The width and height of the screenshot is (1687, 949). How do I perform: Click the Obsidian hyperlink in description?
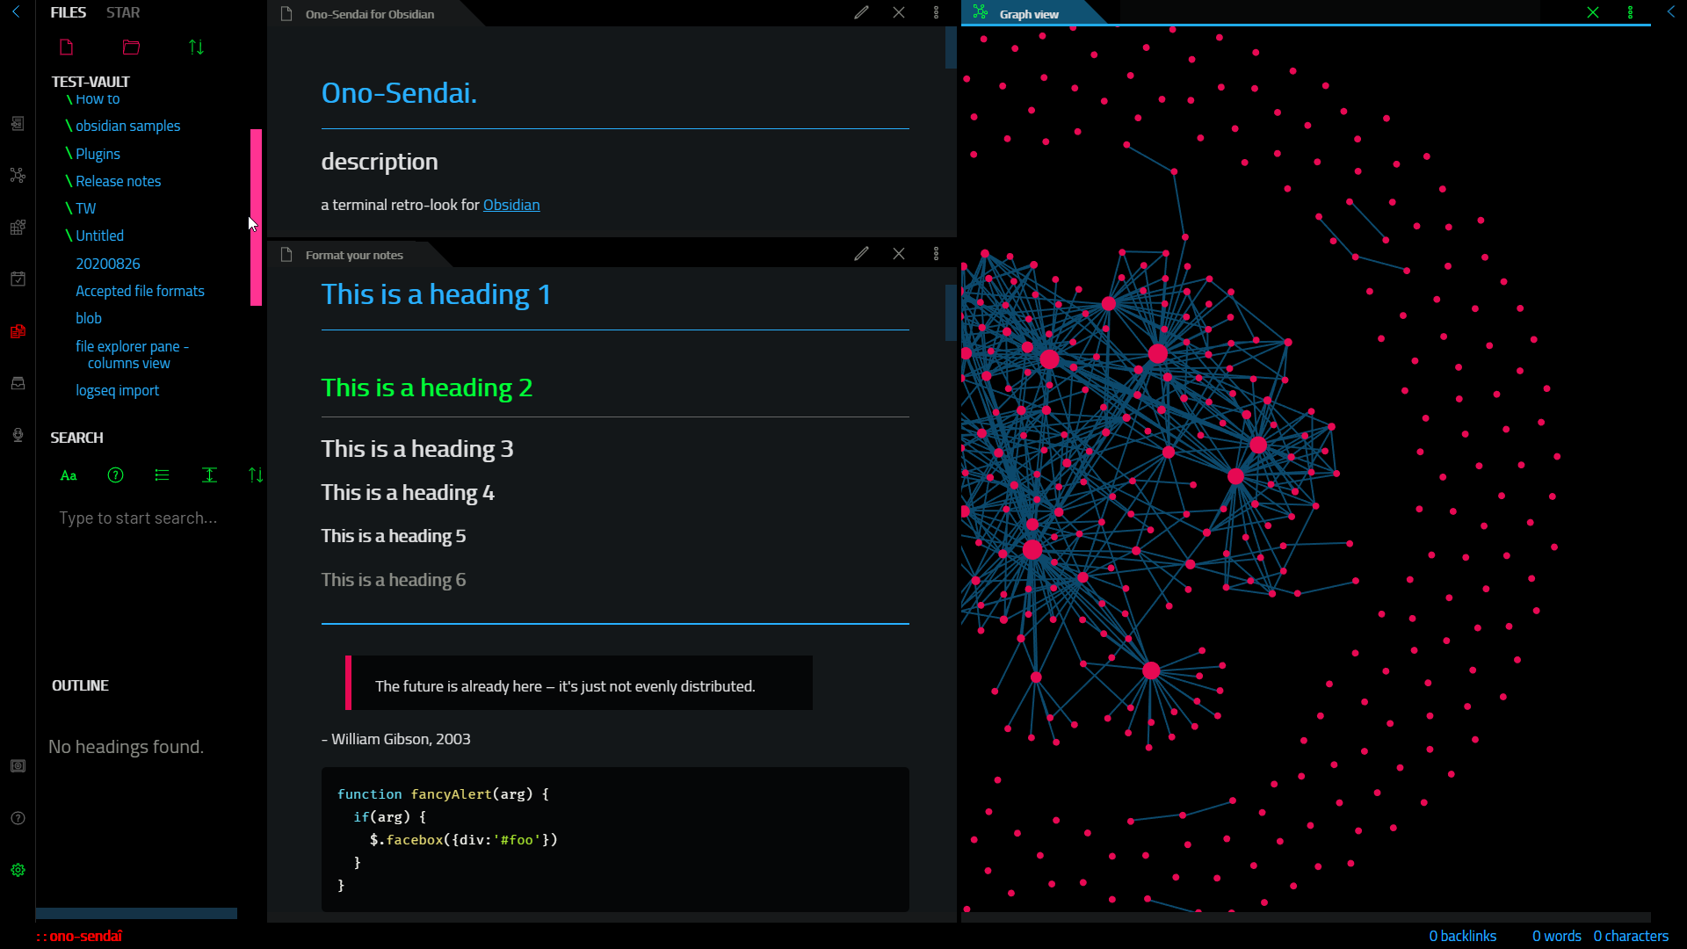coord(511,204)
